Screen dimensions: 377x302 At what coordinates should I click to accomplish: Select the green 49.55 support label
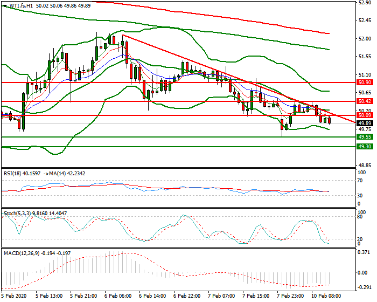click(365, 137)
